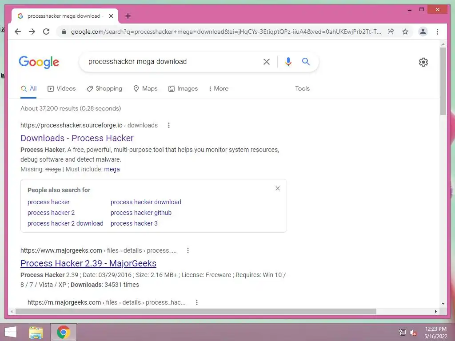
Task: Click the https://processhacker.sourceforge.io breadcrumb
Action: click(x=72, y=125)
